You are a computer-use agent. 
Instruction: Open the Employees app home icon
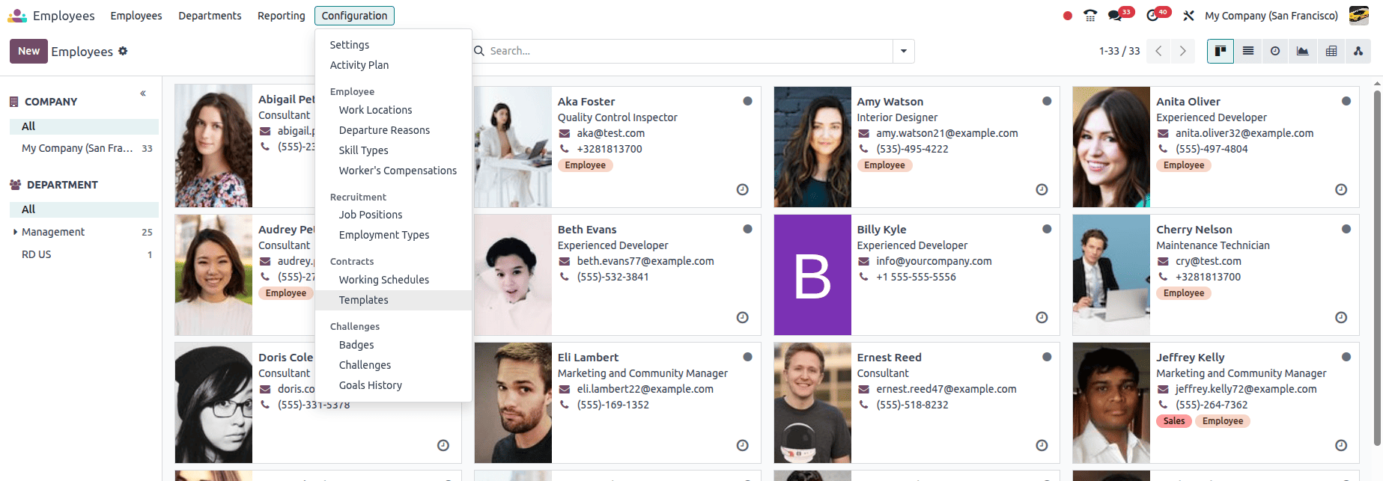pyautogui.click(x=17, y=16)
